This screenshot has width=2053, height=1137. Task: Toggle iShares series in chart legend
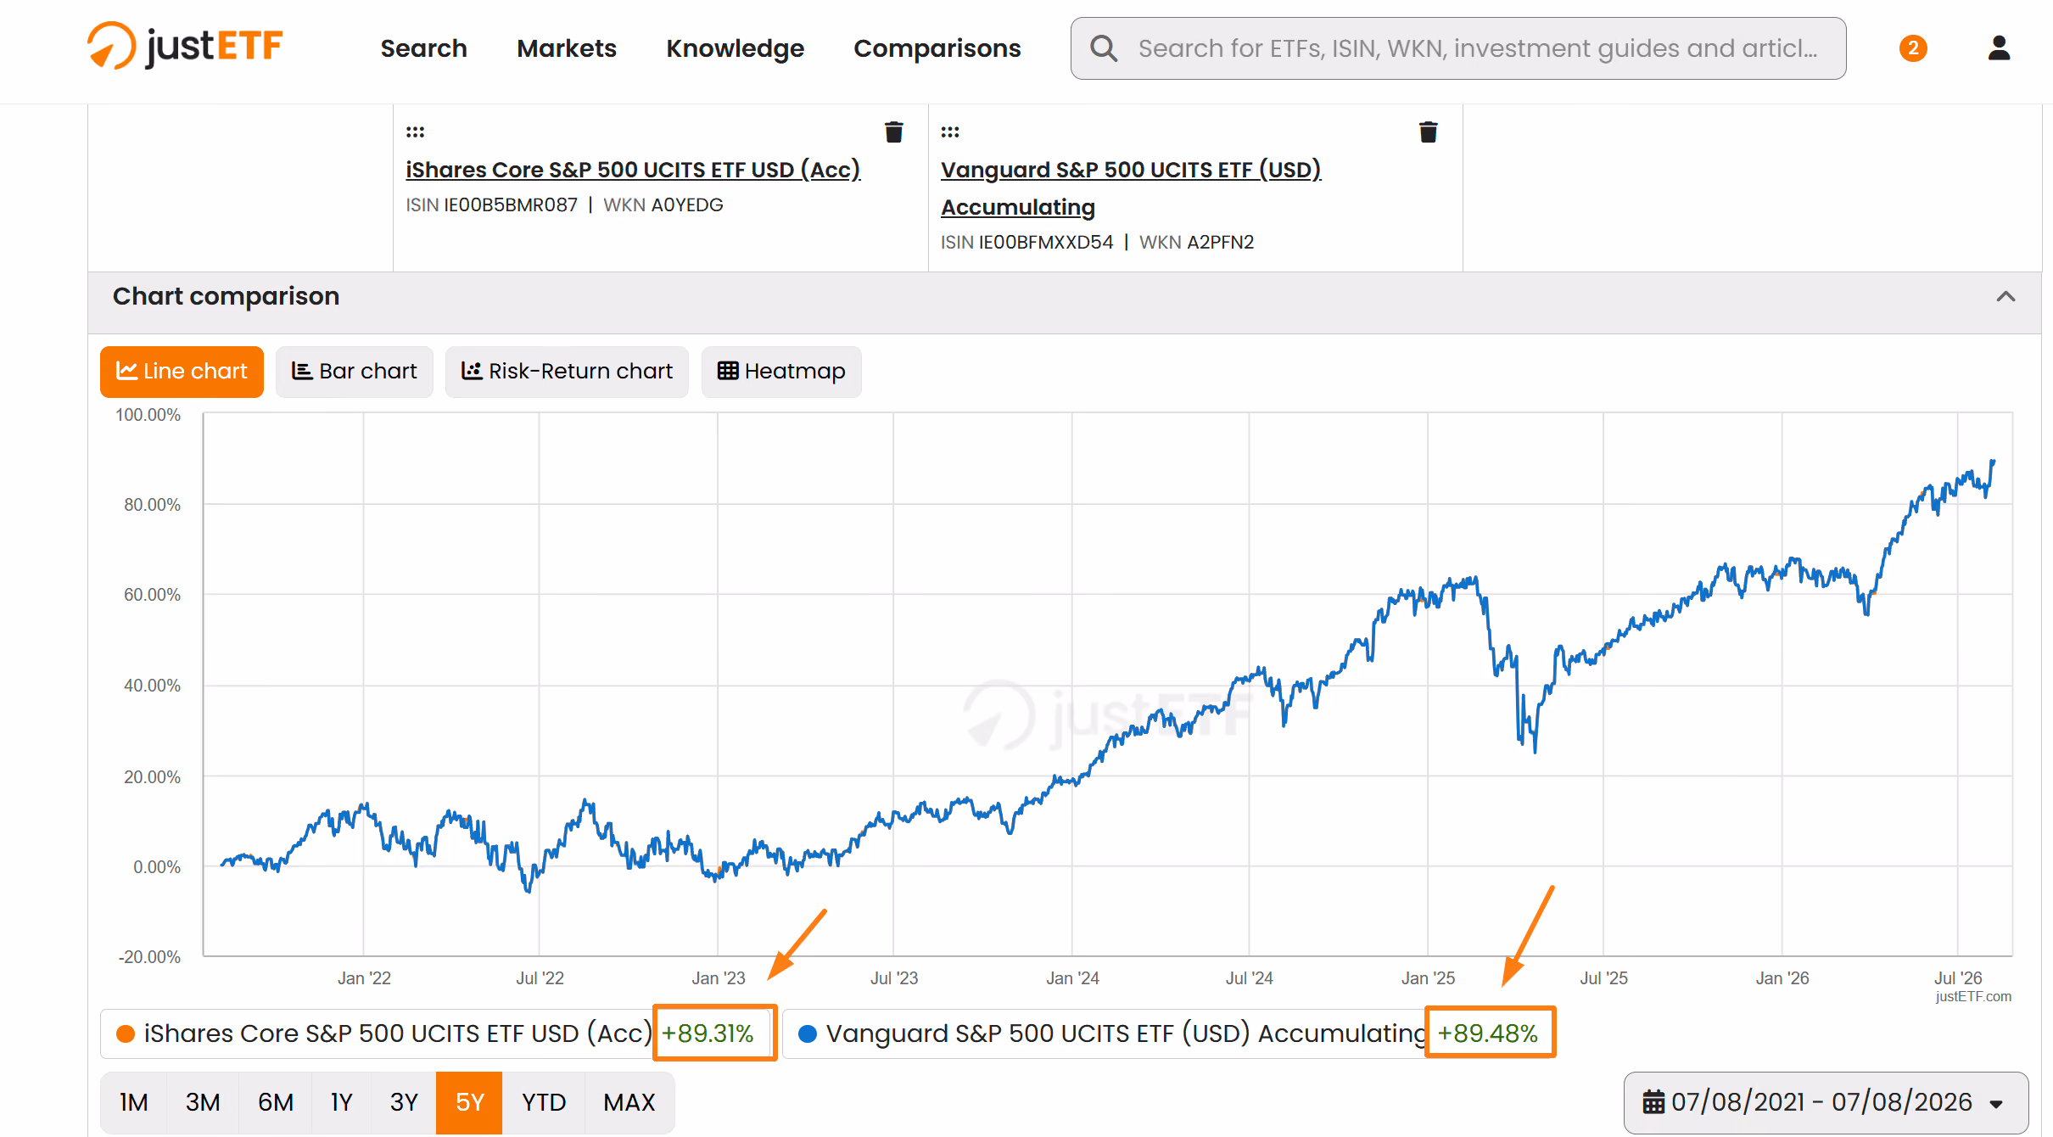[x=437, y=1033]
